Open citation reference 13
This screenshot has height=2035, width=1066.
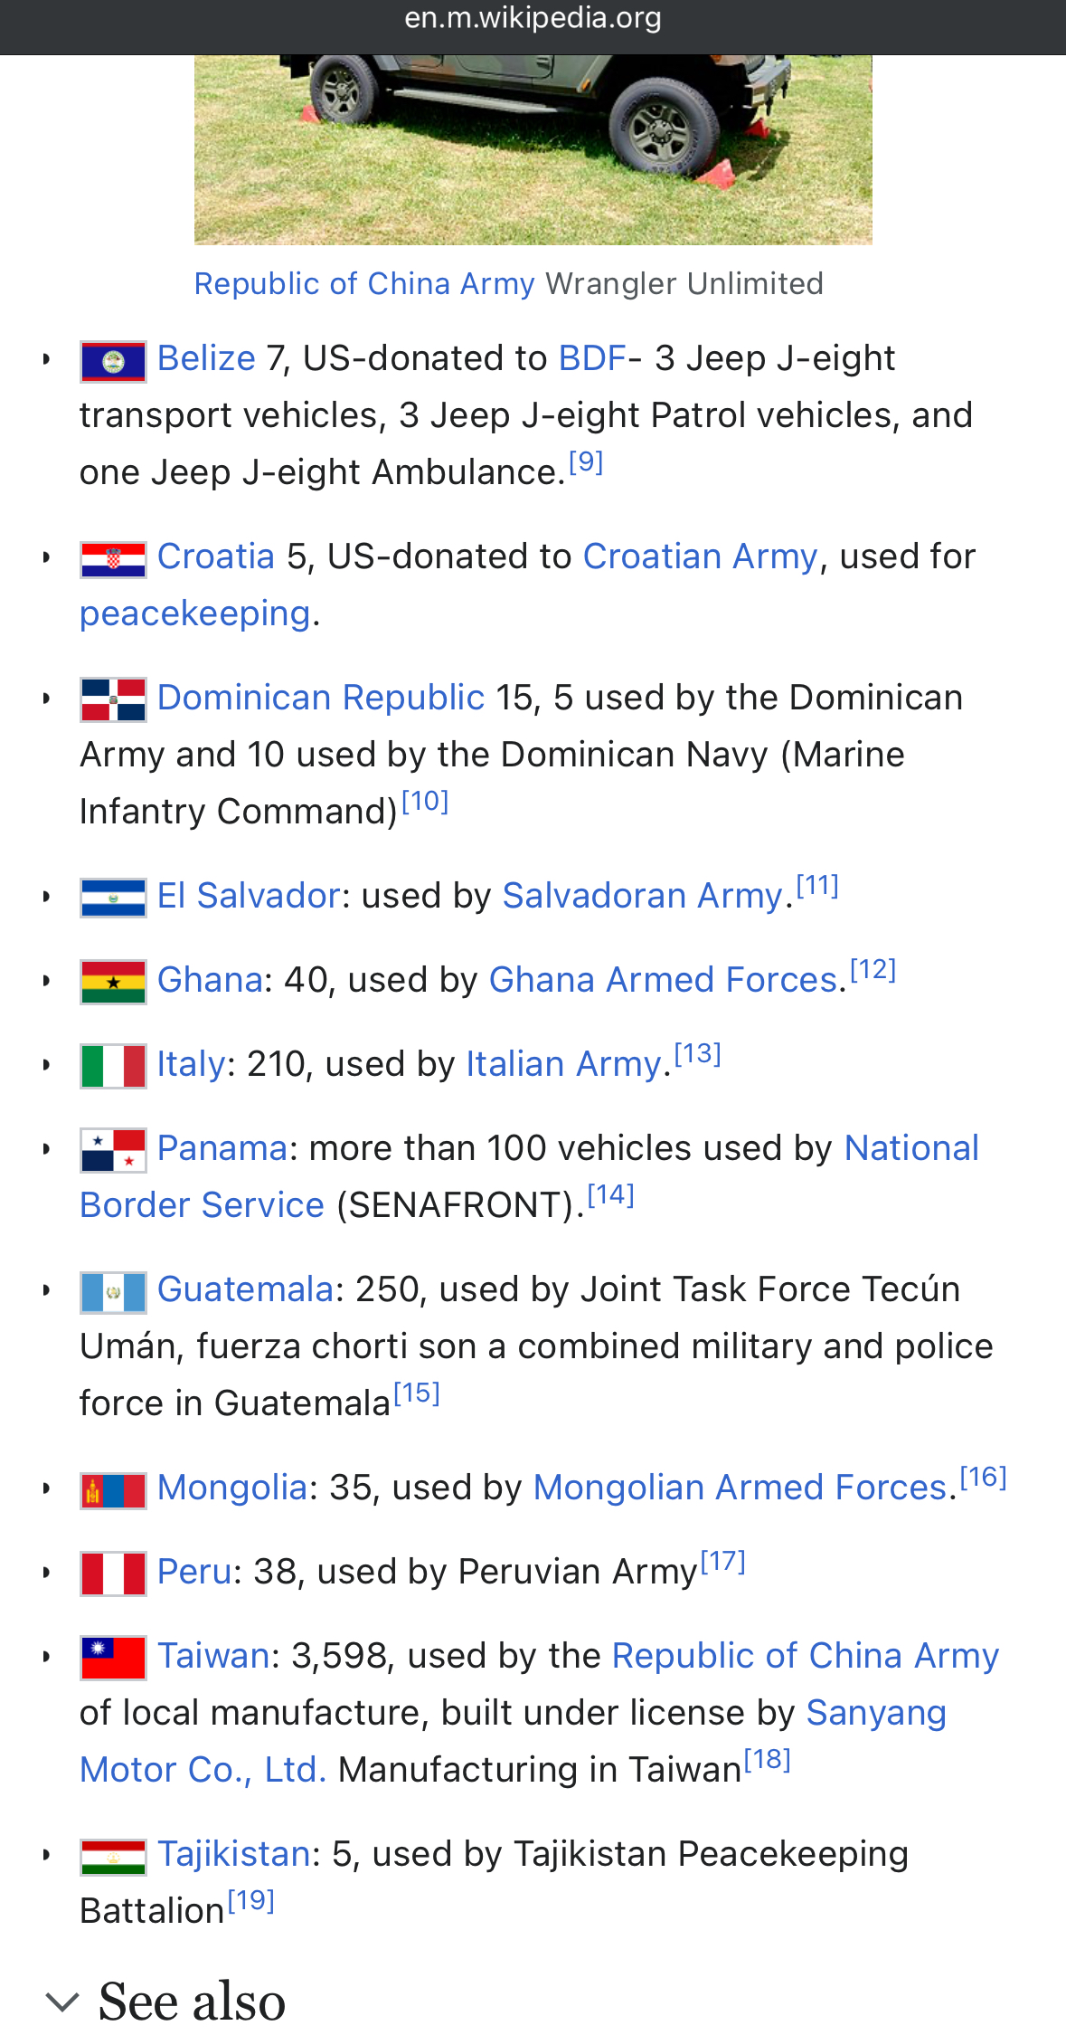point(698,1054)
